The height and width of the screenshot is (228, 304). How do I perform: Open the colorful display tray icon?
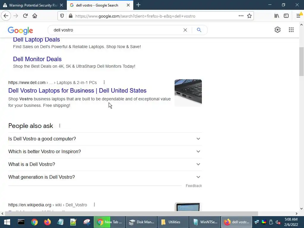pos(264,222)
